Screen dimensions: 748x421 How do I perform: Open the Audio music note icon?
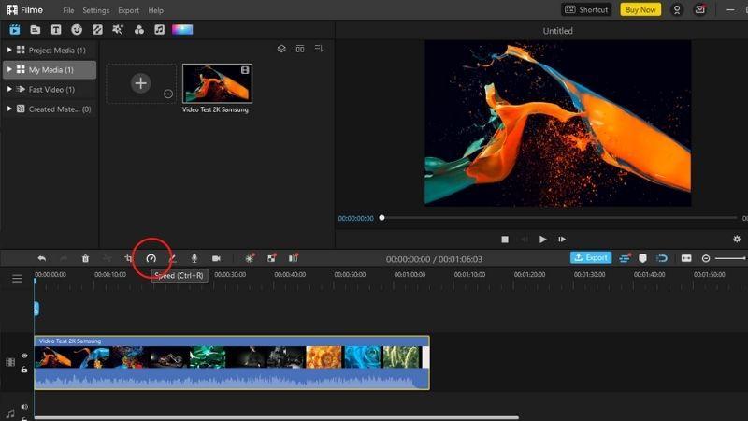pyautogui.click(x=159, y=30)
